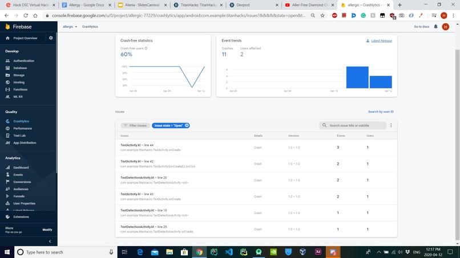Screen dimensions: 460x258
Task: Open TextActivity.kt line 44 issue
Action: pos(256,148)
